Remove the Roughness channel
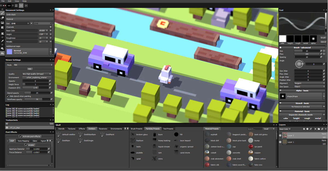 point(51,38)
